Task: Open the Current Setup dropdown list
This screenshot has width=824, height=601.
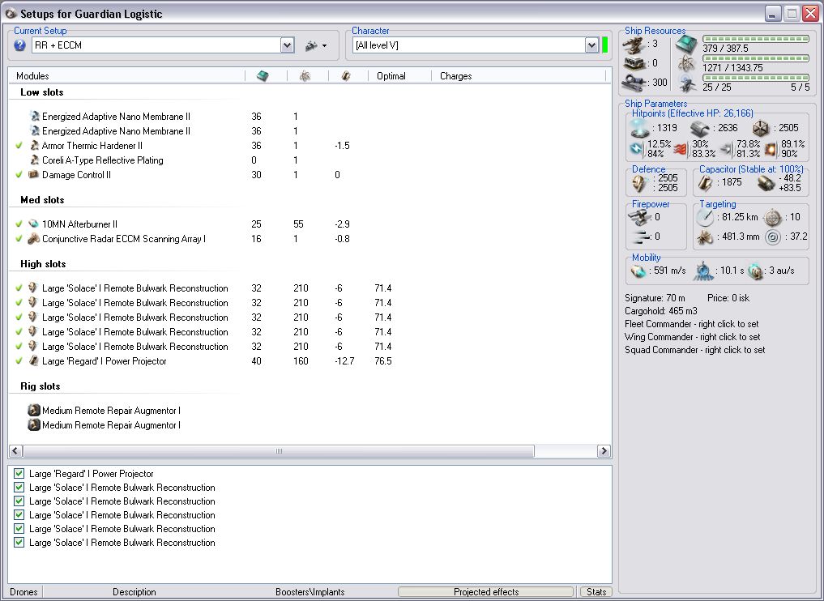Action: (287, 45)
